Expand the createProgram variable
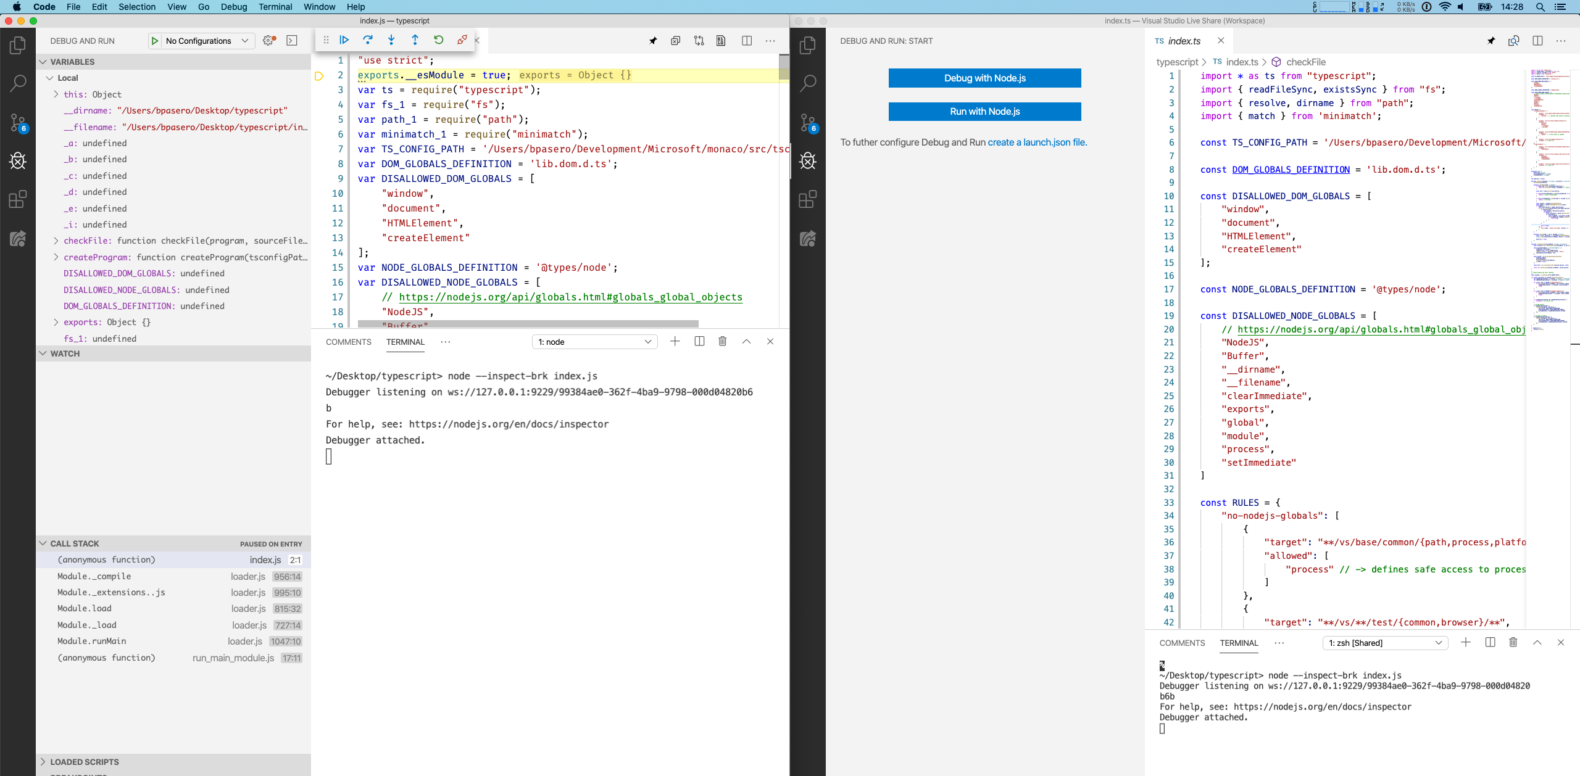The width and height of the screenshot is (1580, 776). tap(56, 257)
